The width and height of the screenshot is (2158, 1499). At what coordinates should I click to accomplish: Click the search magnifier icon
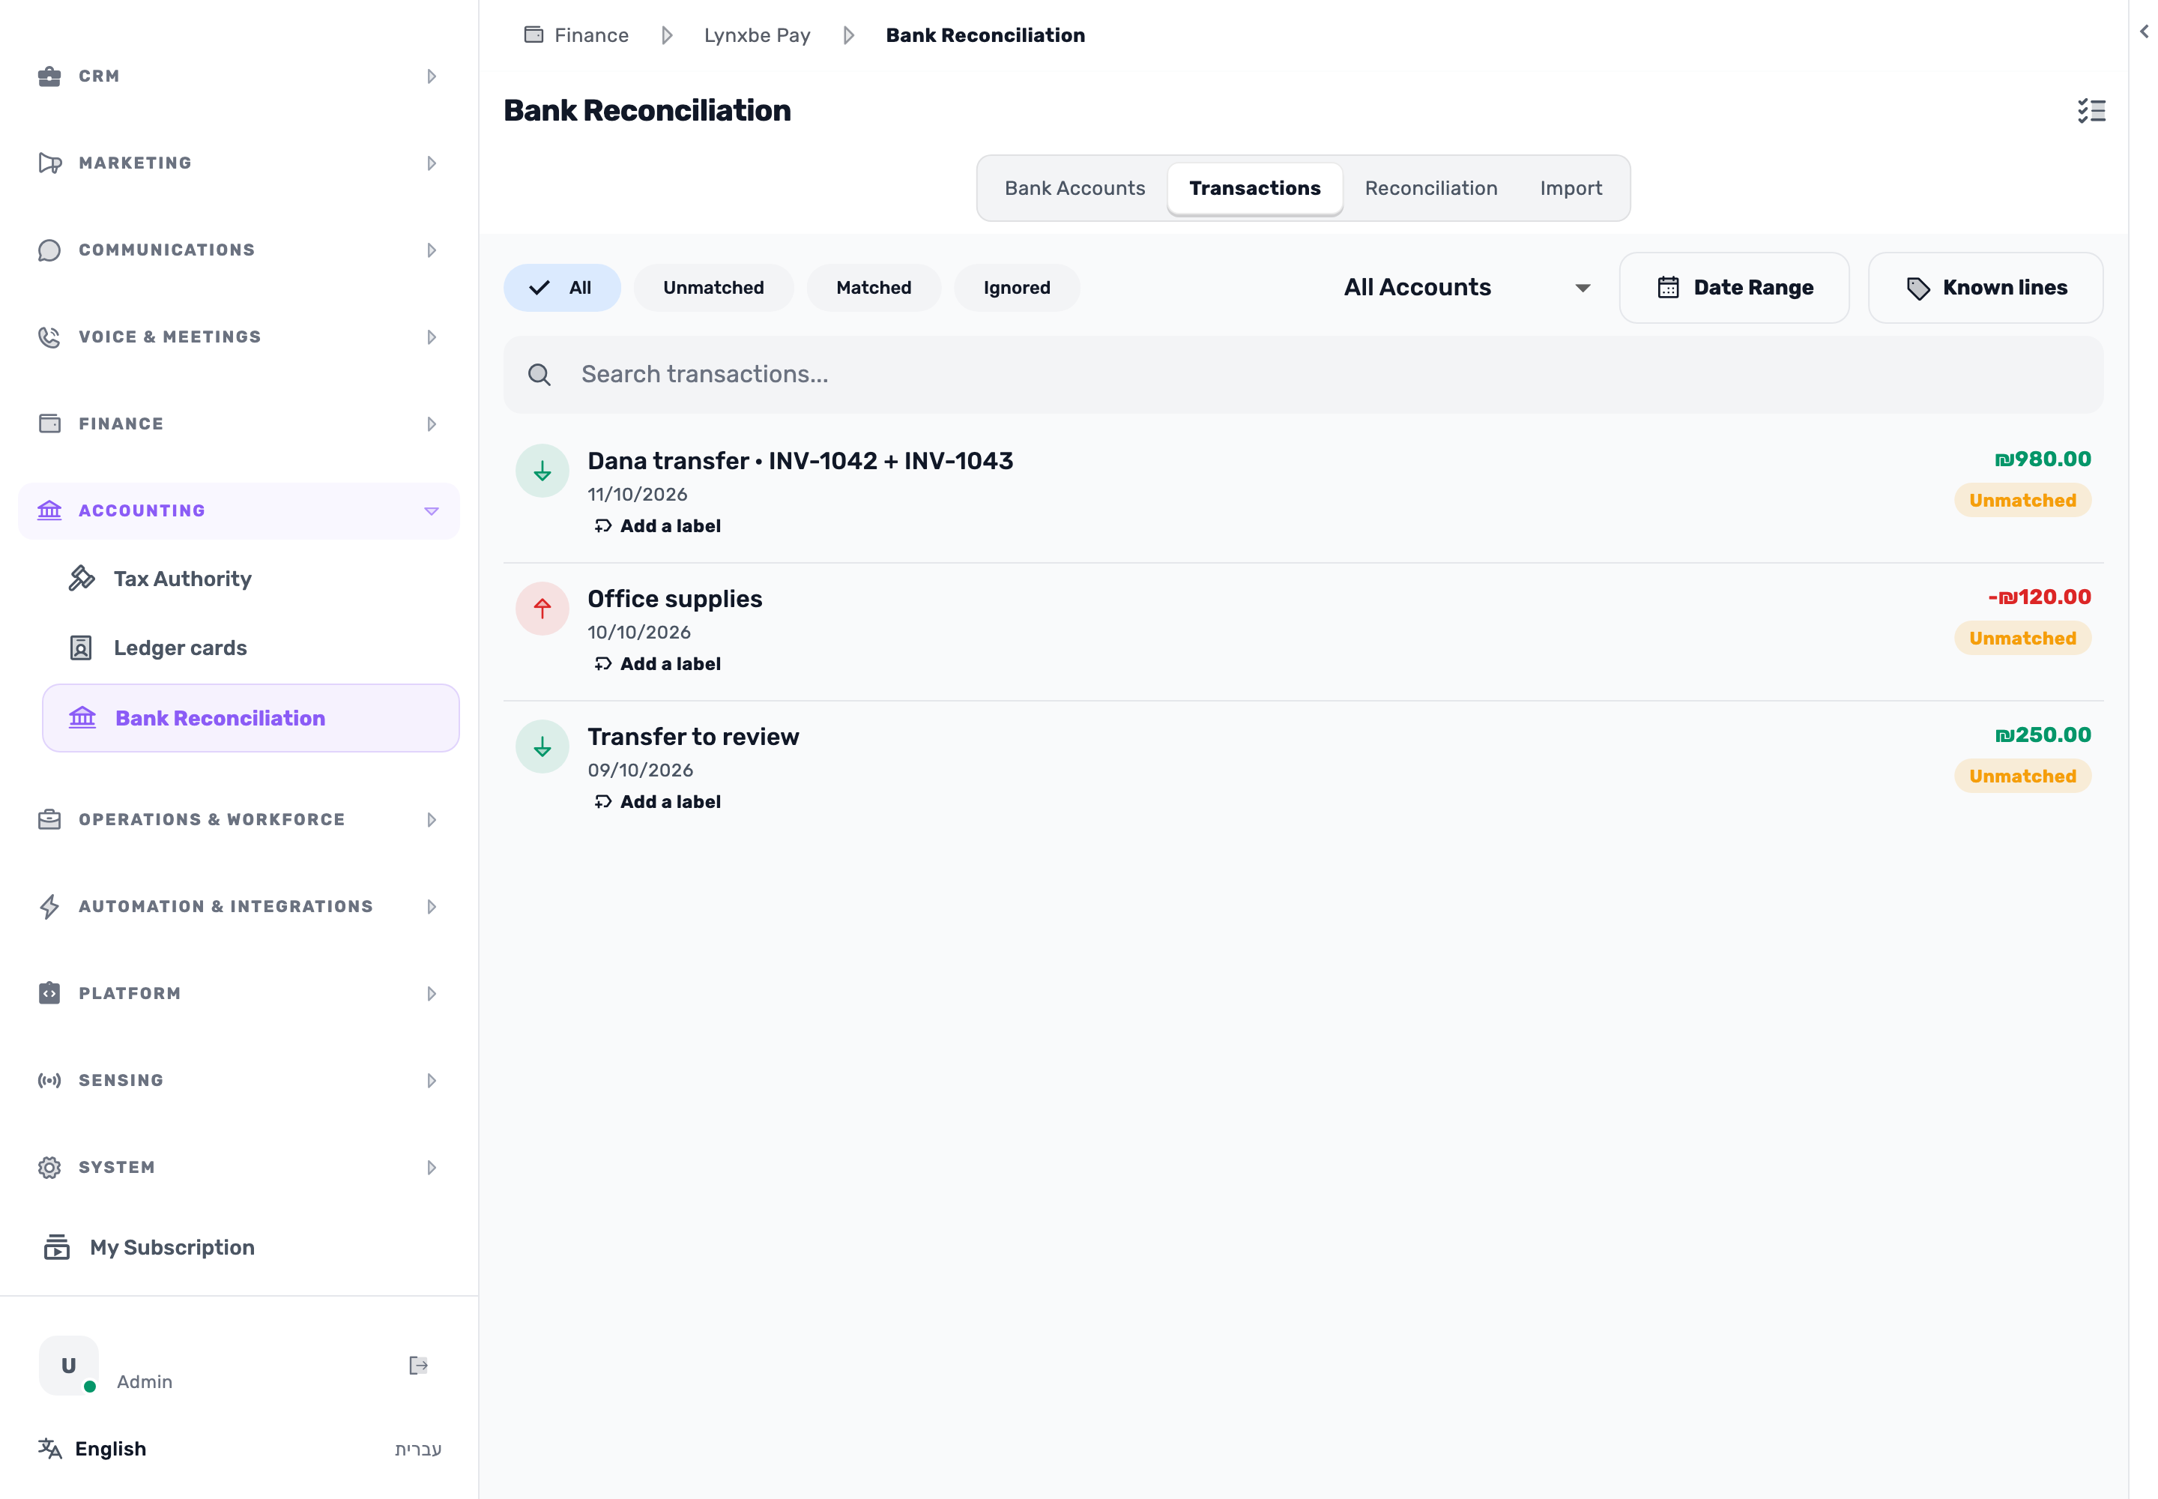coord(539,375)
